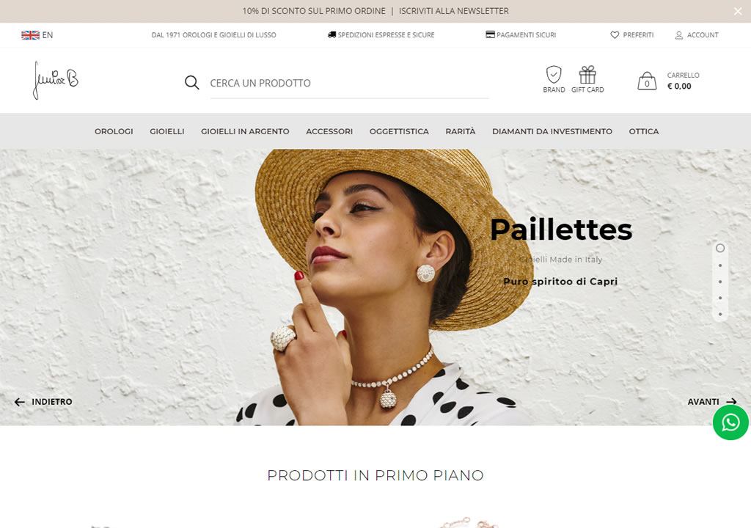Click Iscriviti alla Newsletter link
751x528 pixels.
pos(453,11)
